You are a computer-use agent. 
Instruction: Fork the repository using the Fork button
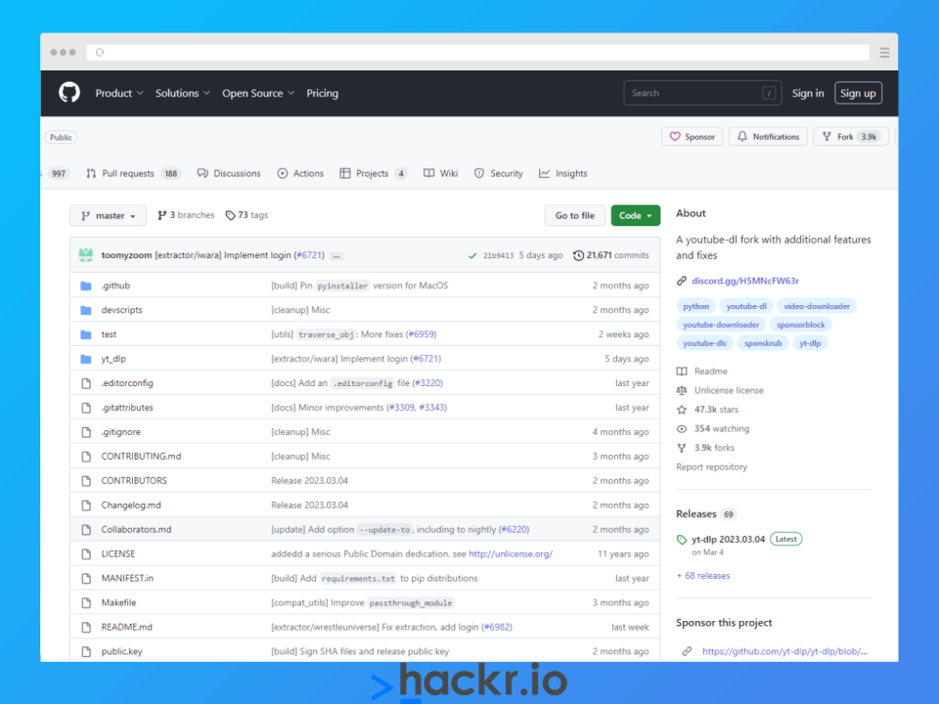[851, 137]
